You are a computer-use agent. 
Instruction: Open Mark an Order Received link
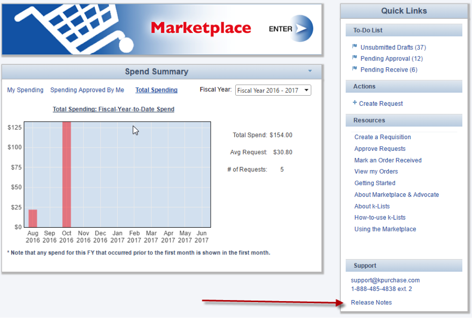(x=388, y=160)
